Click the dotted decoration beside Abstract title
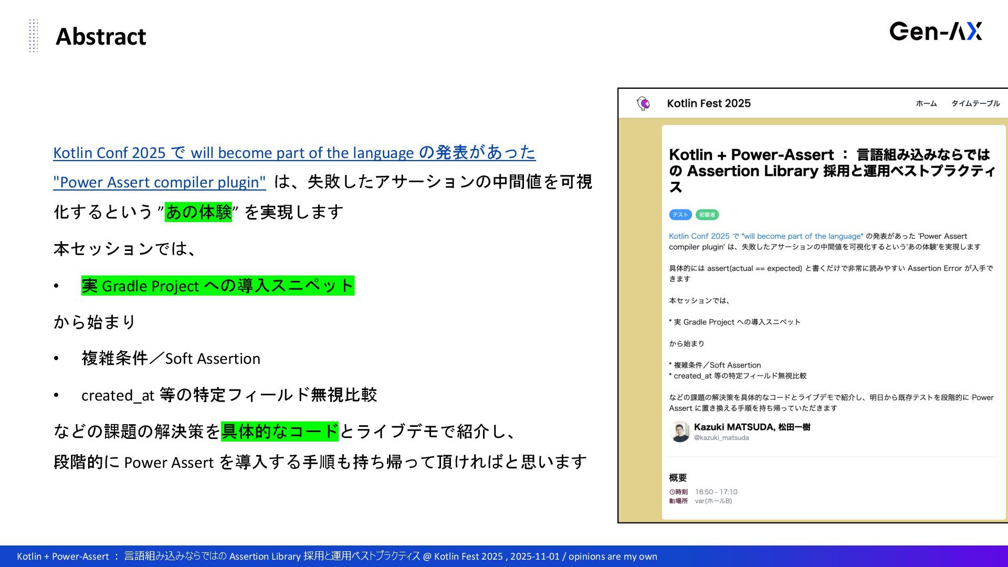Viewport: 1008px width, 567px height. click(x=34, y=36)
